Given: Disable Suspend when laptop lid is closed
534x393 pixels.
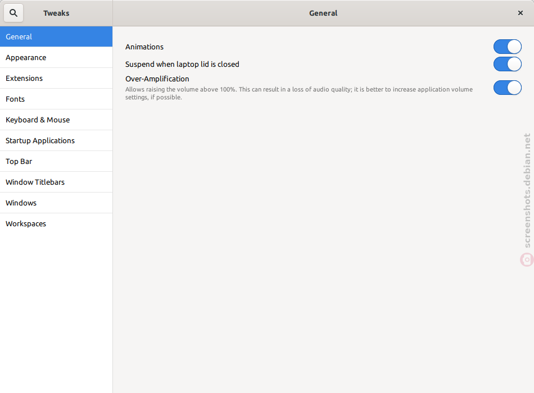Looking at the screenshot, I should pos(507,64).
